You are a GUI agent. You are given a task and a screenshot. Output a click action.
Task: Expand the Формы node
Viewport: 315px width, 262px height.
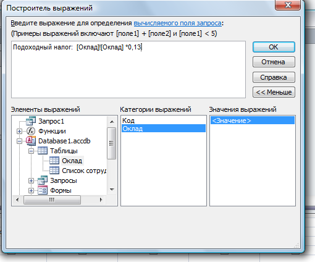click(31, 190)
